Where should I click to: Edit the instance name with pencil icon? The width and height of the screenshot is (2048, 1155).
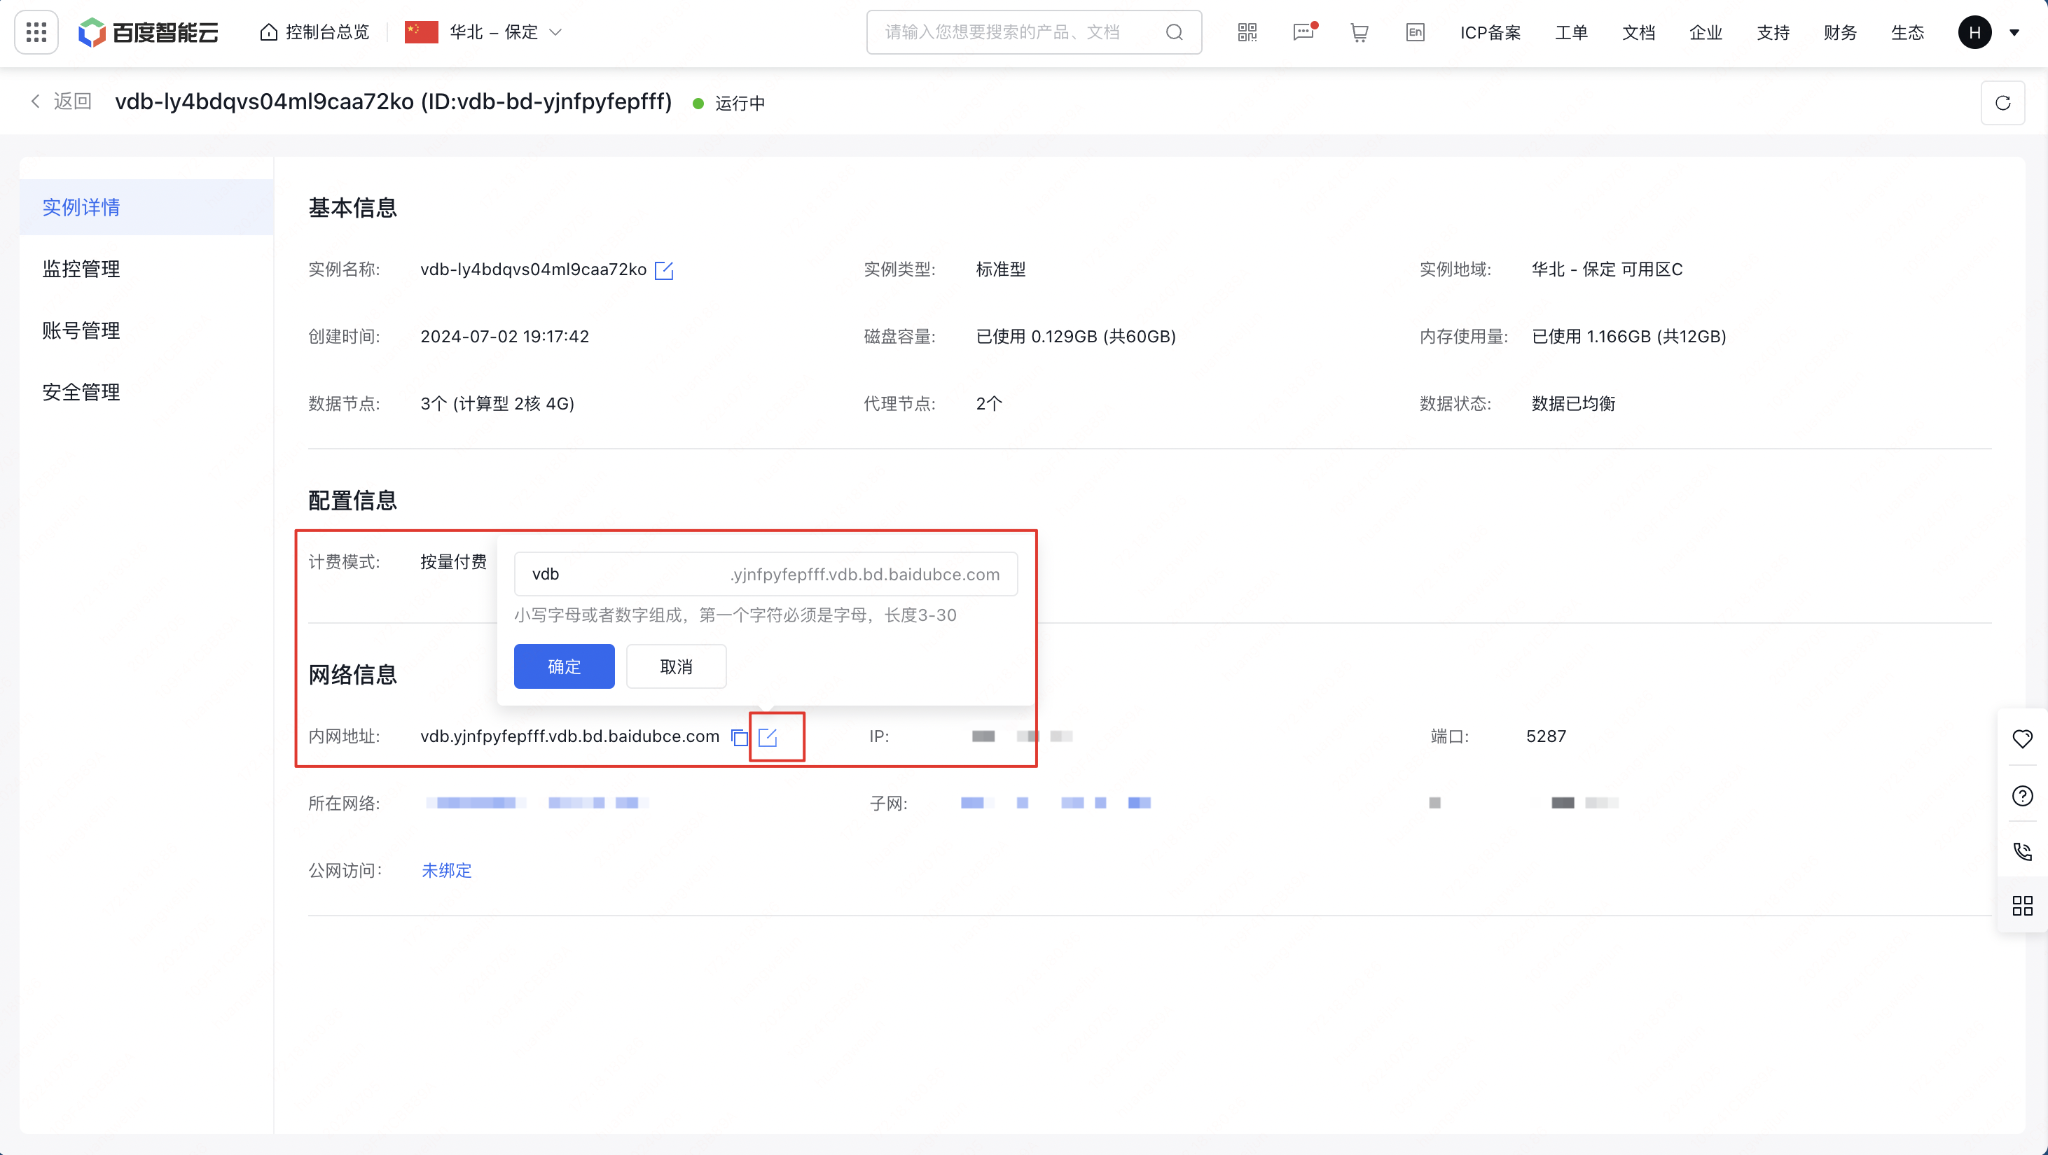point(664,270)
